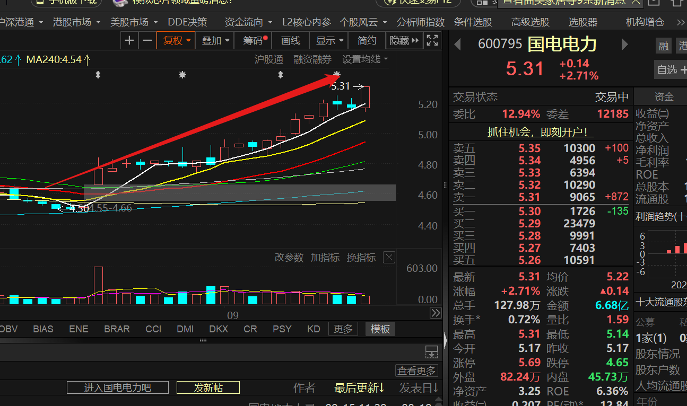
Task: Close the indicator panel X box
Action: tap(389, 258)
